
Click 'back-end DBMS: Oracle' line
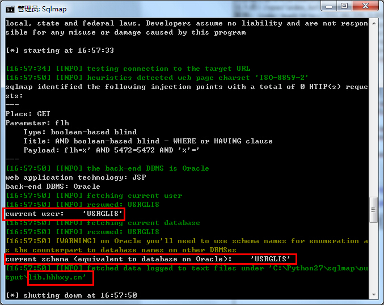pos(53,187)
